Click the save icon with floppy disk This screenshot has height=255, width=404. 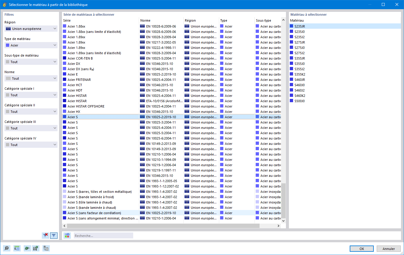36,248
